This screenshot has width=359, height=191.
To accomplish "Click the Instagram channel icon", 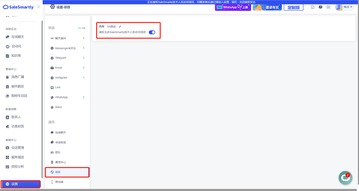I will [52, 78].
